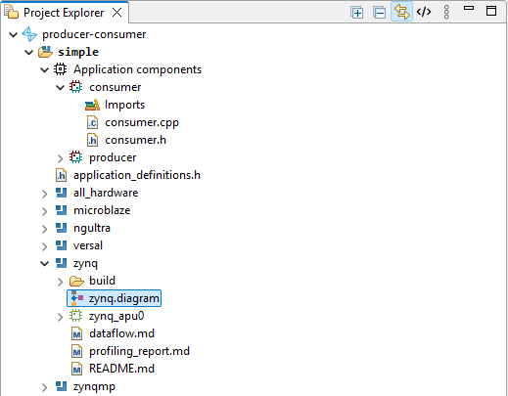This screenshot has width=508, height=396.
Task: Select the zynqmp label
Action: click(x=94, y=387)
